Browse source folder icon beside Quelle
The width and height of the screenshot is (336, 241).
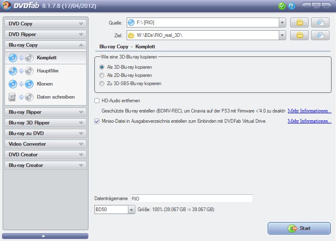299,23
